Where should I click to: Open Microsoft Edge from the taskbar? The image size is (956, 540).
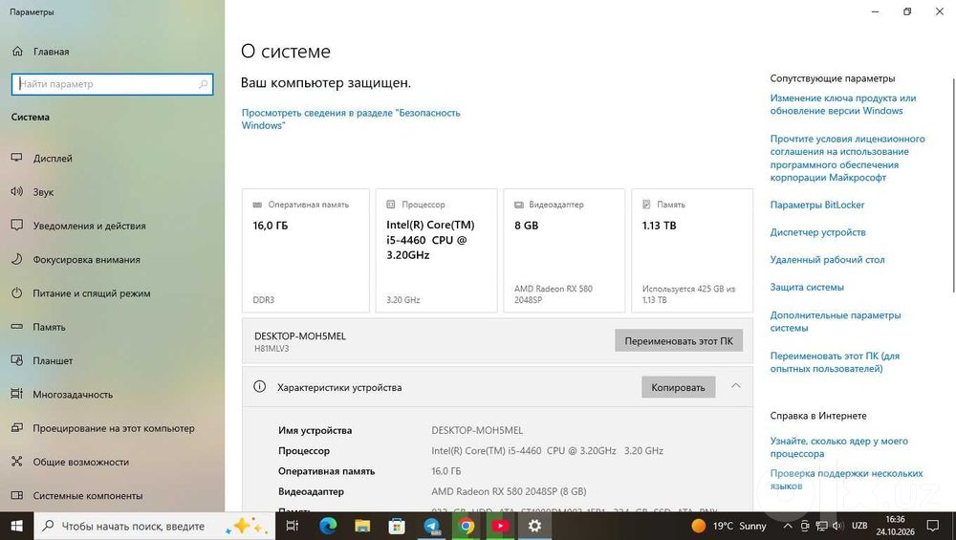(328, 526)
